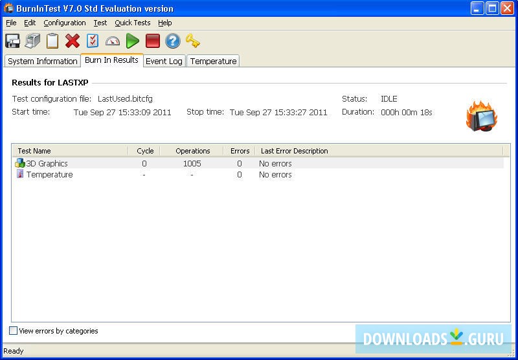Screen dimensions: 518x360
Task: Click the Test Name column header
Action: click(70, 151)
